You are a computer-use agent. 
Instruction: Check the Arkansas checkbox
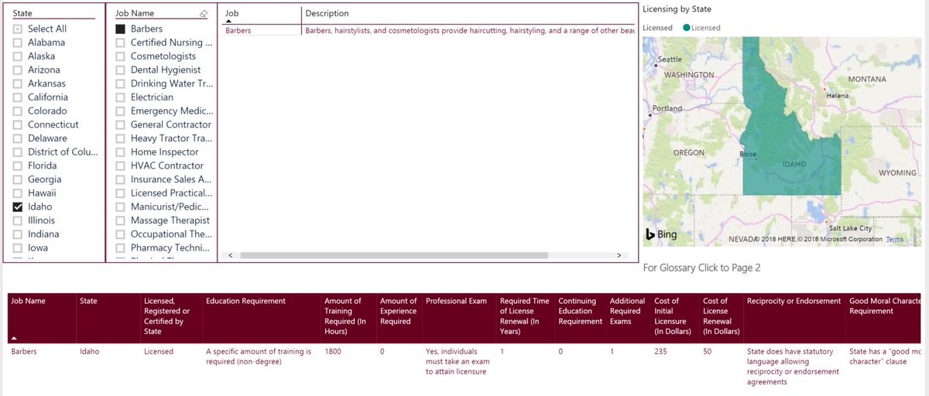pyautogui.click(x=18, y=84)
